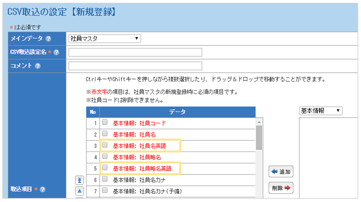Click the 追加 button with left arrow
361x202 pixels.
281,172
